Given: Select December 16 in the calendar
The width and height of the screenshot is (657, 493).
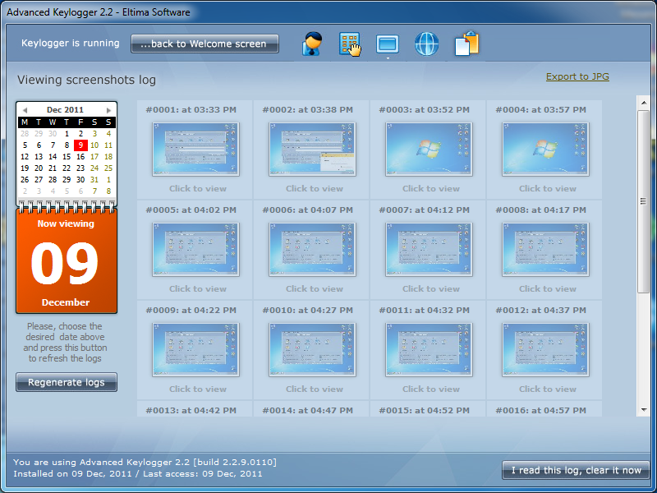Looking at the screenshot, I should [x=80, y=157].
